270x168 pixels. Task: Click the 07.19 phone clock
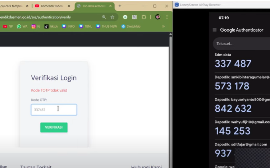[x=224, y=18]
